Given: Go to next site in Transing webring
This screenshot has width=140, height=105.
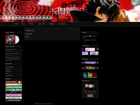Looking at the screenshot, I should tap(97, 63).
